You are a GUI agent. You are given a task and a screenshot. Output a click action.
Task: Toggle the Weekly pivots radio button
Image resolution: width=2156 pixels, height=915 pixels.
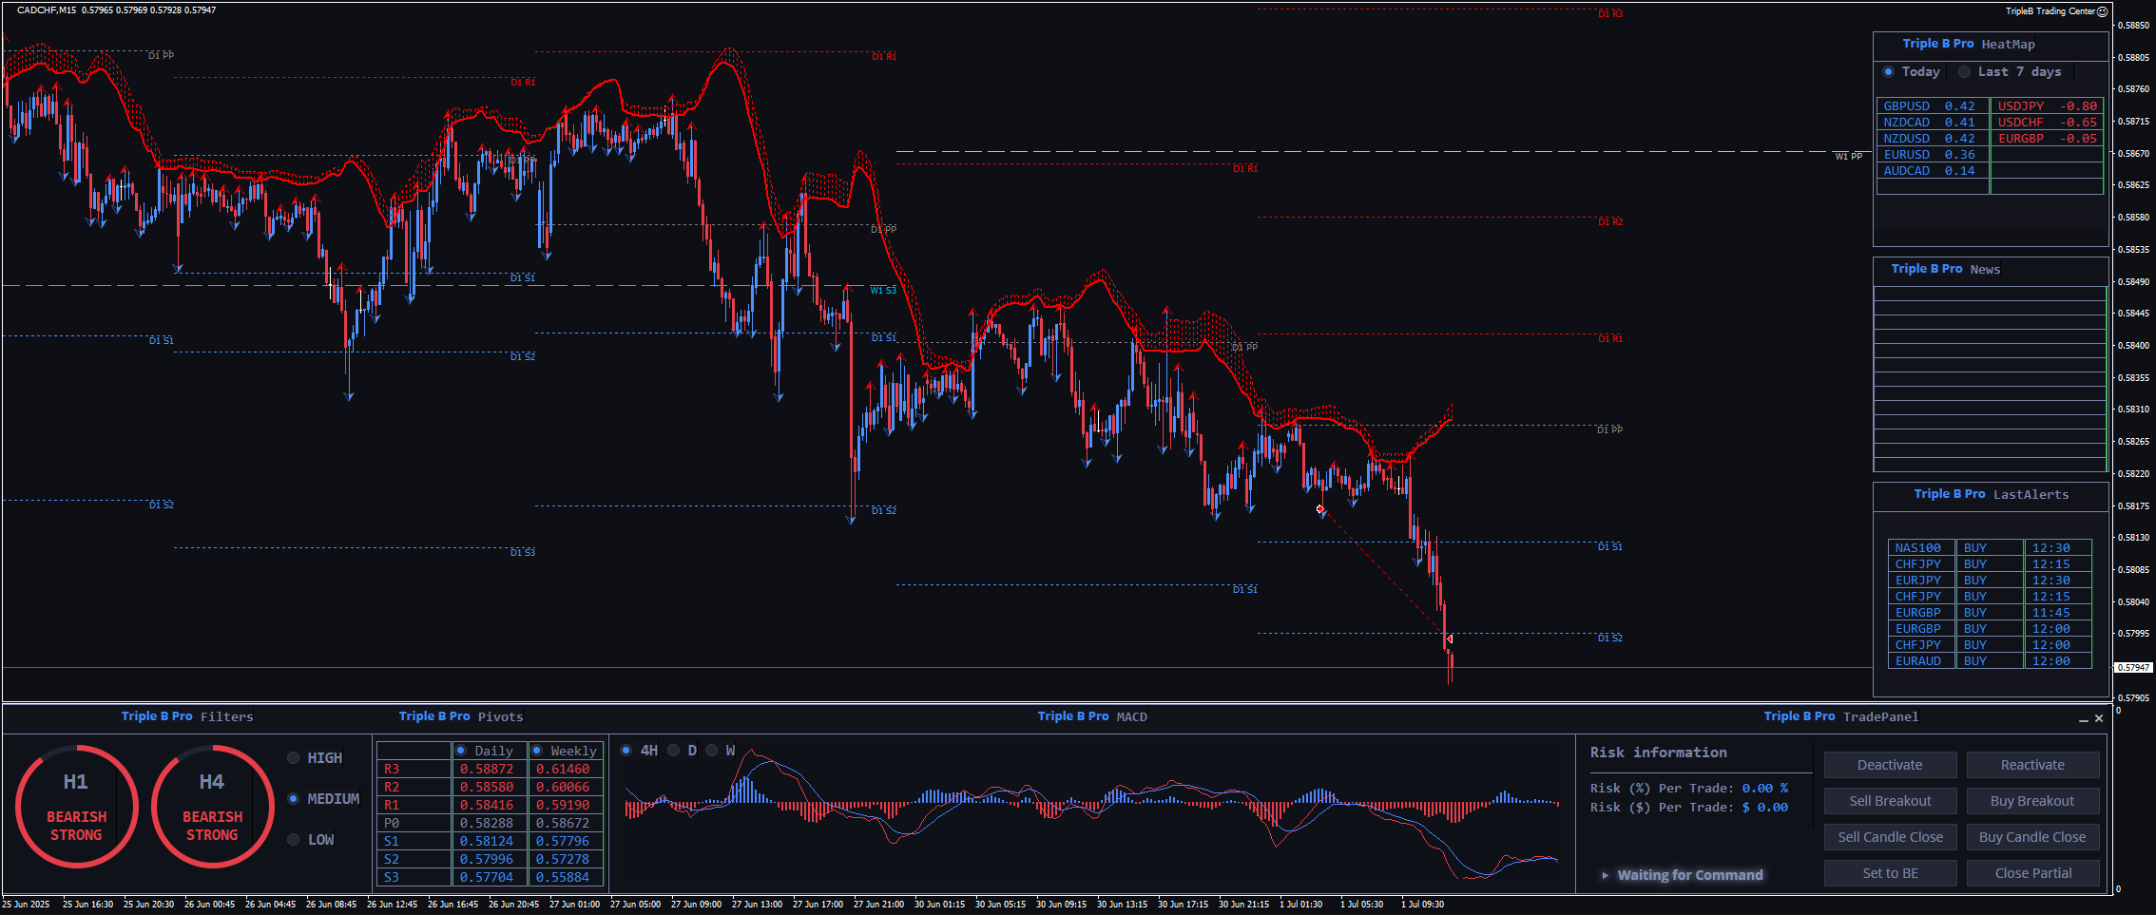click(537, 751)
